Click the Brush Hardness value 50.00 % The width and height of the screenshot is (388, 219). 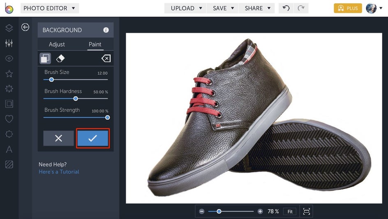pyautogui.click(x=101, y=92)
